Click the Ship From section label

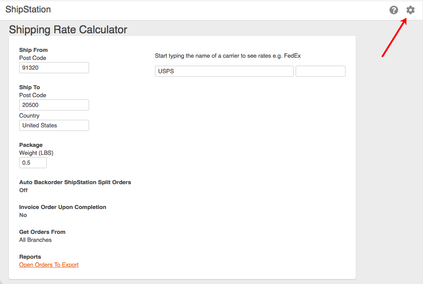point(33,50)
